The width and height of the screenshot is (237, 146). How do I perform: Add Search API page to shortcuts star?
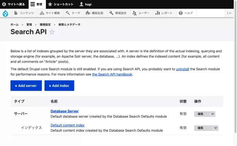coord(52,32)
